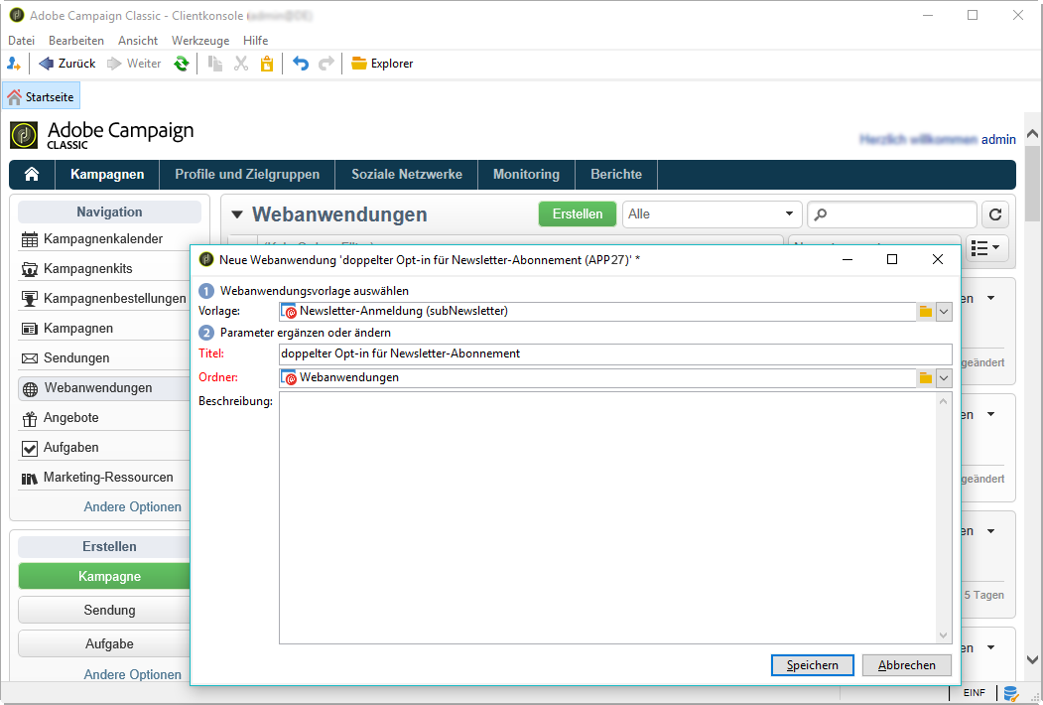Screen dimensions: 1043x705
Task: Click inside the Beschreibung text area
Action: tap(606, 518)
